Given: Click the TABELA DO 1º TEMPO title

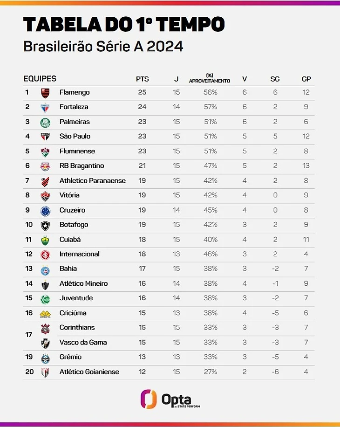Looking at the screenshot, I should click(124, 24).
